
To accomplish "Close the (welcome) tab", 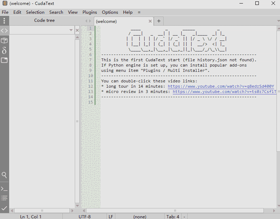I will tap(150, 21).
